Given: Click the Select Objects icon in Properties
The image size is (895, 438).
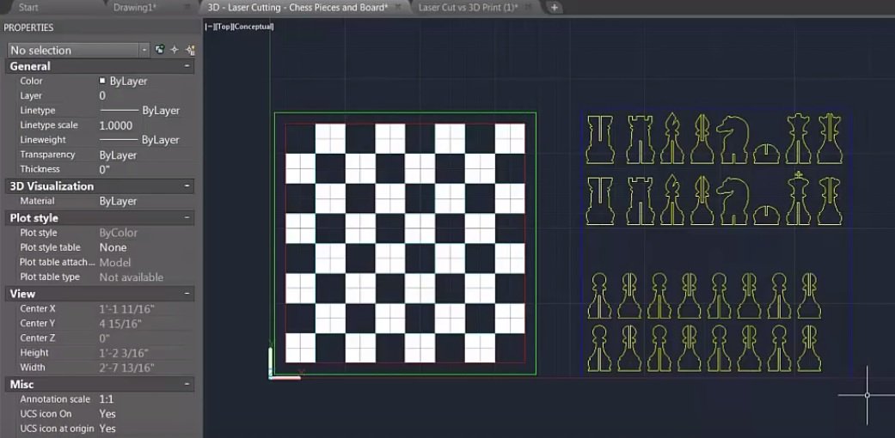Looking at the screenshot, I should pyautogui.click(x=175, y=50).
